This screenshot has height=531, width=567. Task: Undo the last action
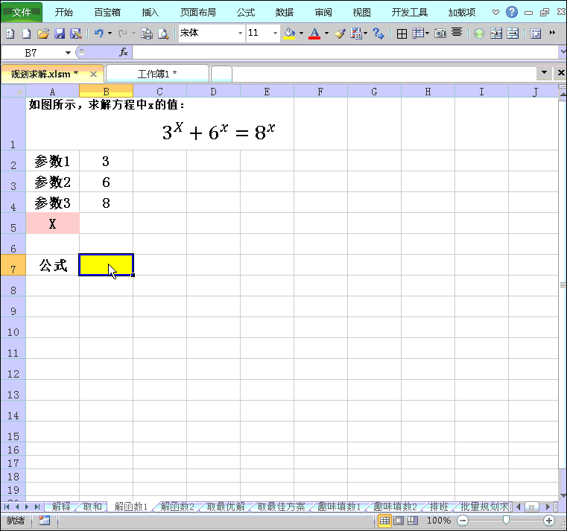coord(98,34)
